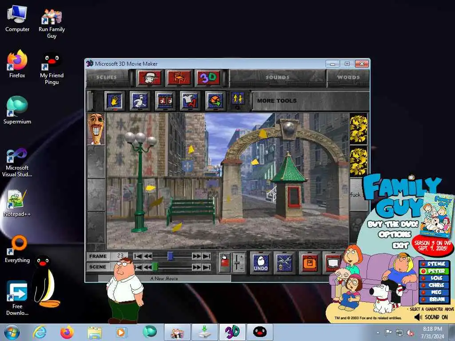
Task: Jump to last frame on FRAME row
Action: 207,256
